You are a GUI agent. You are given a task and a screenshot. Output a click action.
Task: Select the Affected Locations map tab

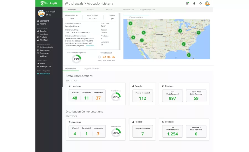tap(136, 17)
